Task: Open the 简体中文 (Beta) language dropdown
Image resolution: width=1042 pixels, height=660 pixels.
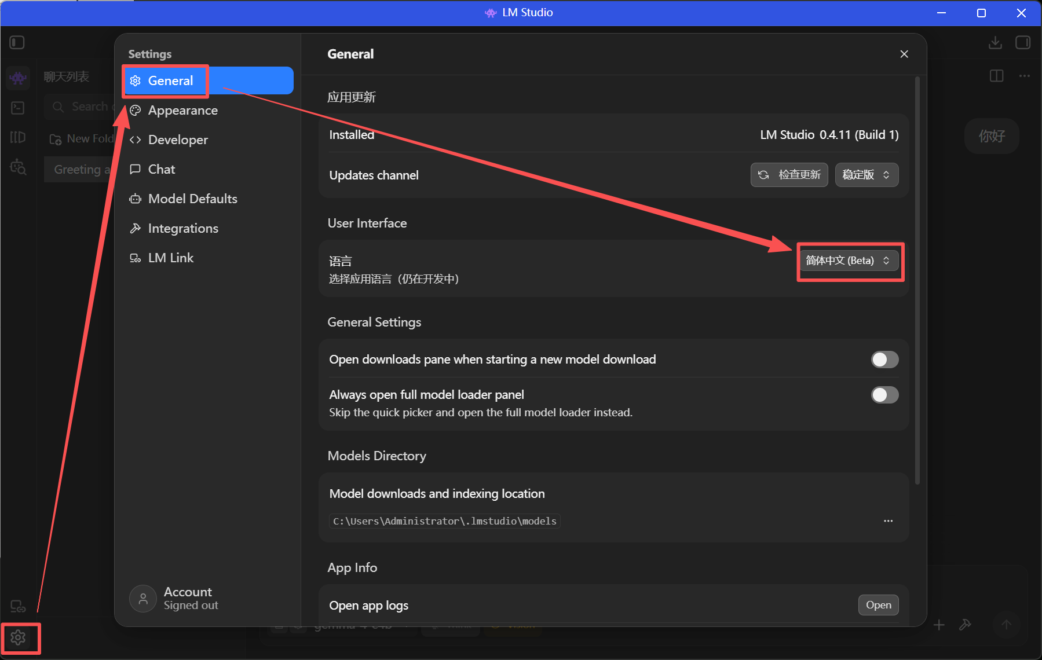Action: [x=849, y=261]
